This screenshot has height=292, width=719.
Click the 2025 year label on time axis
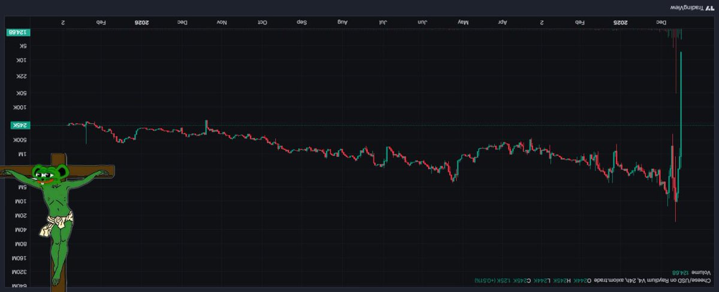(620, 22)
